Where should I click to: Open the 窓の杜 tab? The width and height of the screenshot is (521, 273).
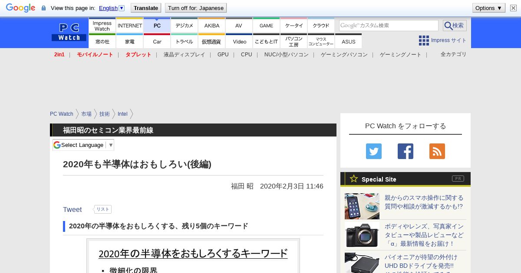coord(102,41)
